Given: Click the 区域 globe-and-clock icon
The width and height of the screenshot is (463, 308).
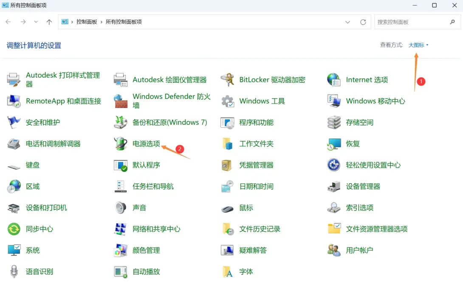Looking at the screenshot, I should point(14,186).
